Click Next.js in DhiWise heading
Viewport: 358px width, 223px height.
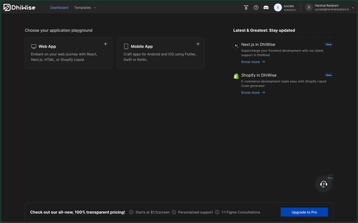[258, 44]
